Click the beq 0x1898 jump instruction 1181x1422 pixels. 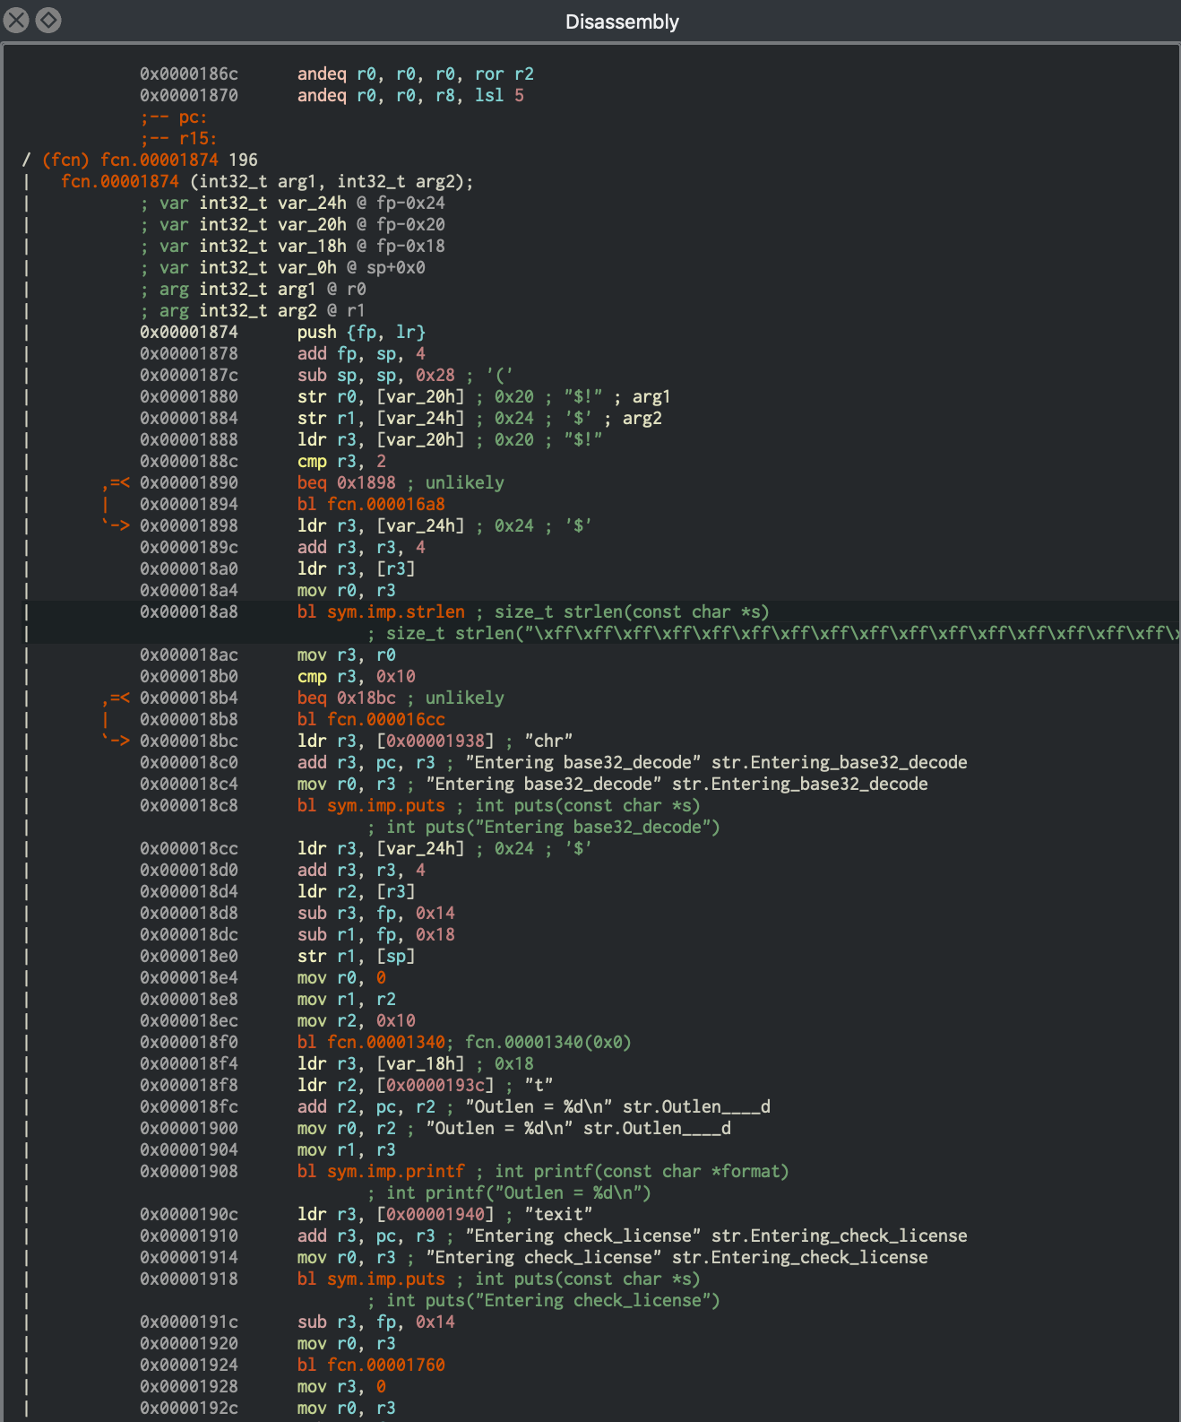point(346,482)
